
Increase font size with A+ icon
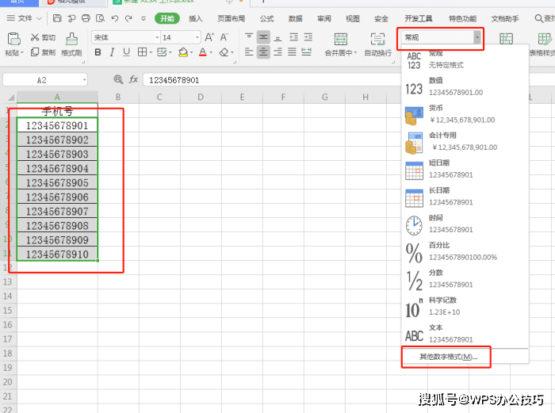click(209, 37)
